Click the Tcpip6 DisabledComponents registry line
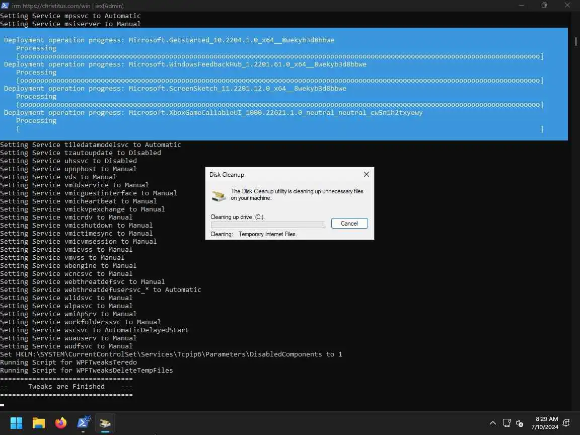The image size is (580, 435). (x=171, y=354)
